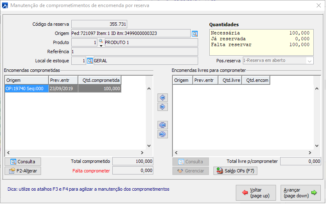Click the Local de estoque code field
The height and width of the screenshot is (204, 327).
[79, 61]
